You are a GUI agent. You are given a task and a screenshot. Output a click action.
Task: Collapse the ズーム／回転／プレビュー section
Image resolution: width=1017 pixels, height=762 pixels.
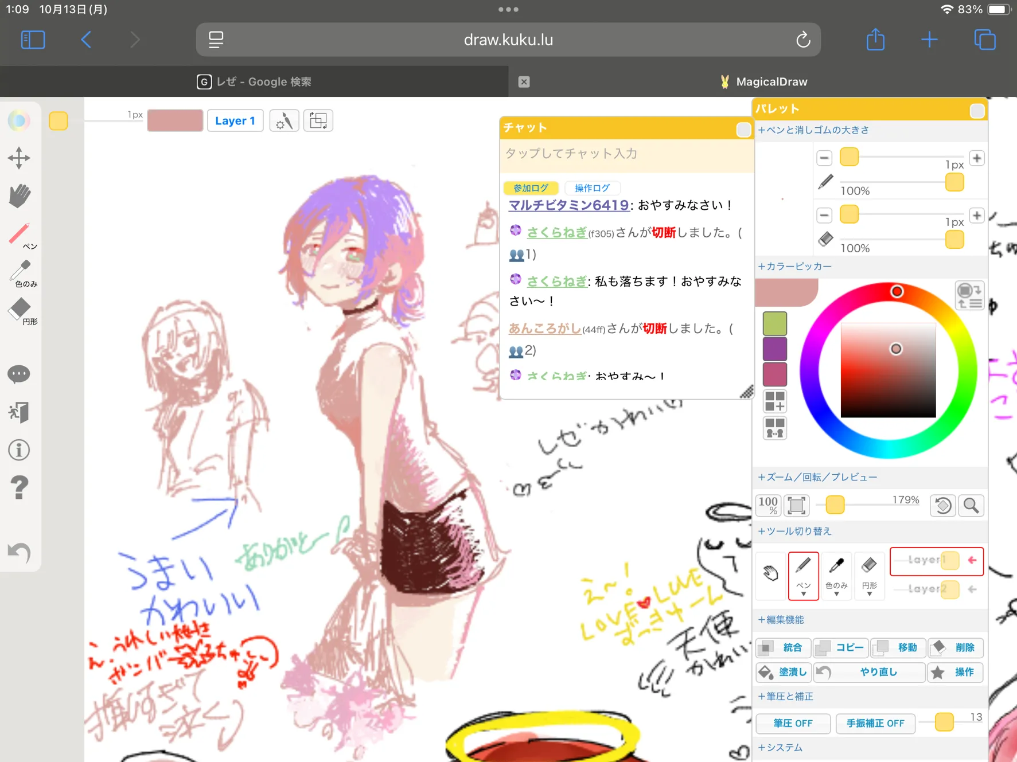[x=817, y=477]
